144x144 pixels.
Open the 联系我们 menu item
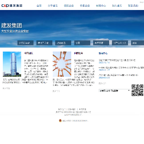click(133, 6)
